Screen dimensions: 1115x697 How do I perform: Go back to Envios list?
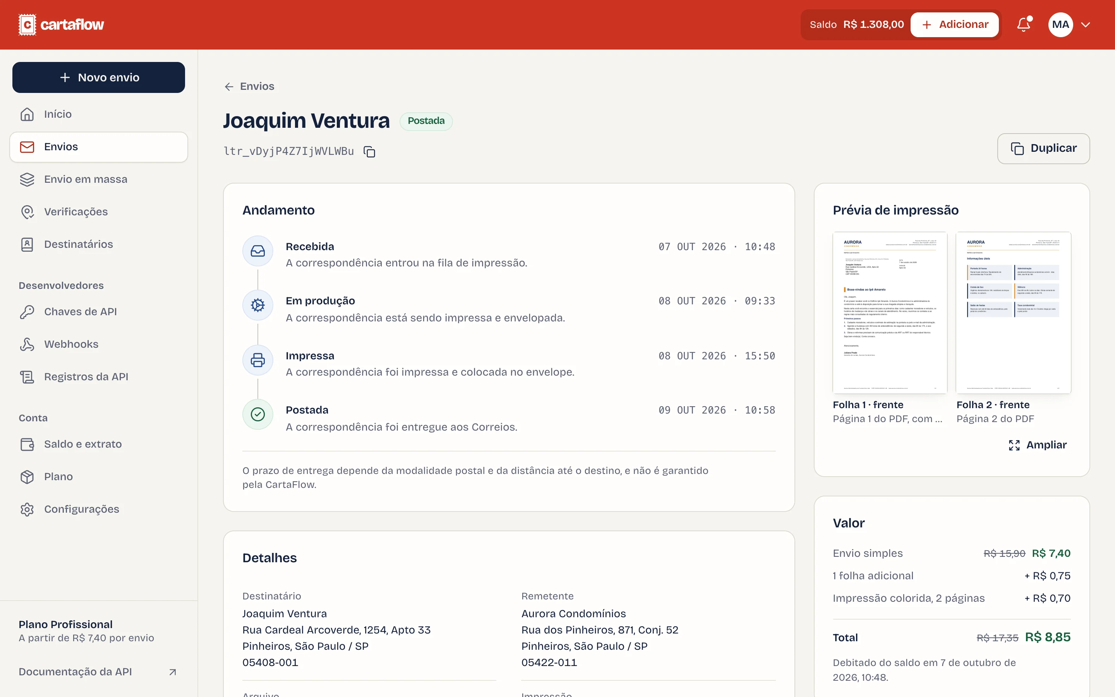249,87
